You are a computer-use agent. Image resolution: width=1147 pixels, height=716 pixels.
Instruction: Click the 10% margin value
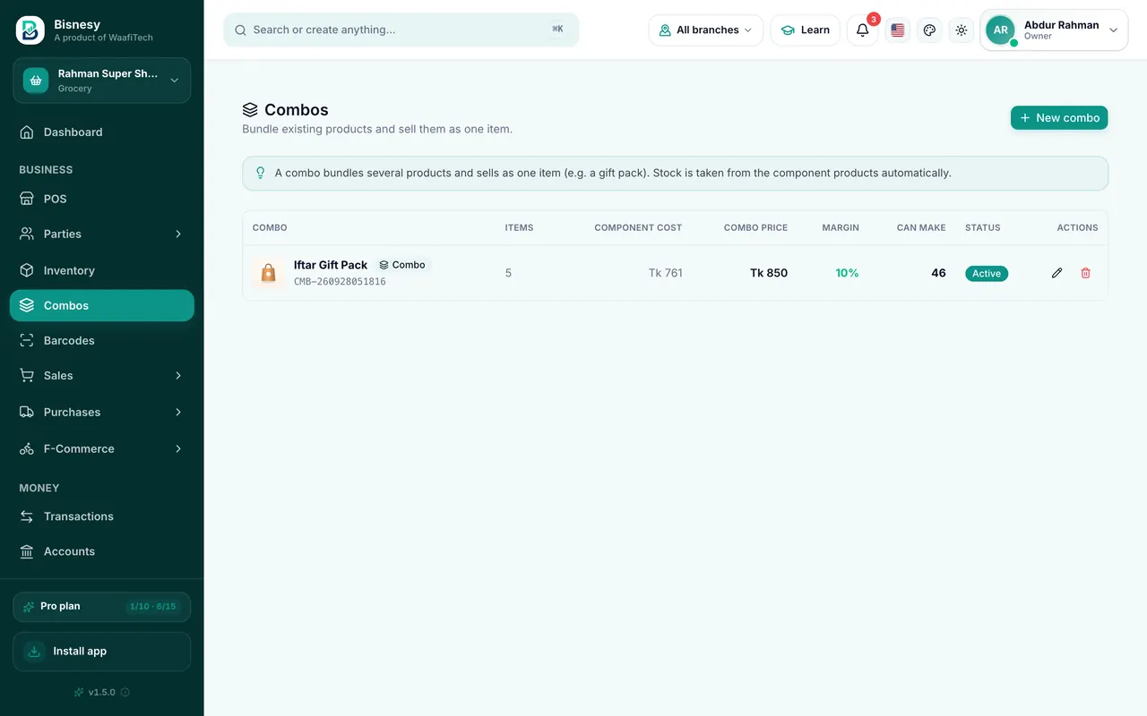pyautogui.click(x=847, y=273)
